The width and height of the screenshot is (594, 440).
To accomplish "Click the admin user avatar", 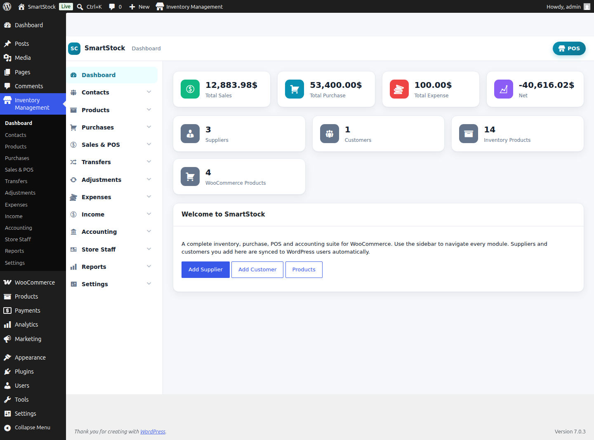I will (587, 7).
